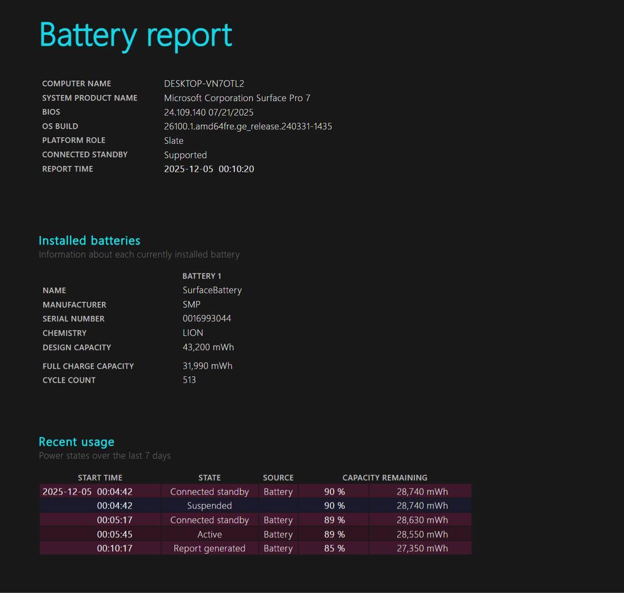Select the Report generated row showing 85 %
Viewport: 624px width, 593px height.
209,548
